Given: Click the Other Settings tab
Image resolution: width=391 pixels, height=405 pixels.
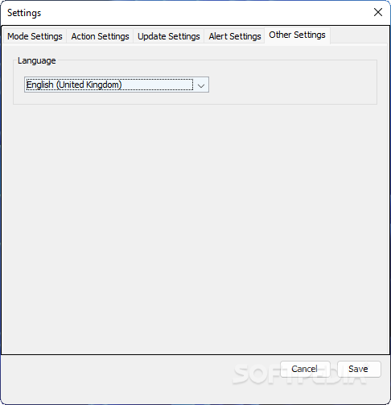Looking at the screenshot, I should point(297,35).
